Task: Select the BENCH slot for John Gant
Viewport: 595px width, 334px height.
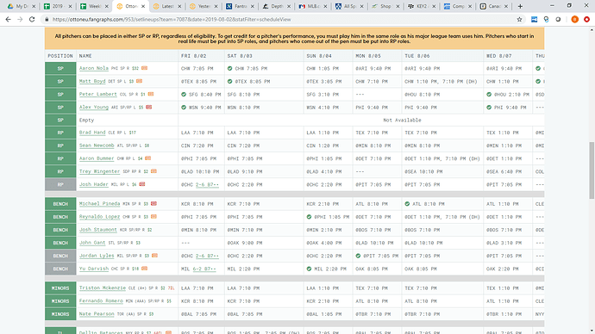Action: (x=60, y=243)
